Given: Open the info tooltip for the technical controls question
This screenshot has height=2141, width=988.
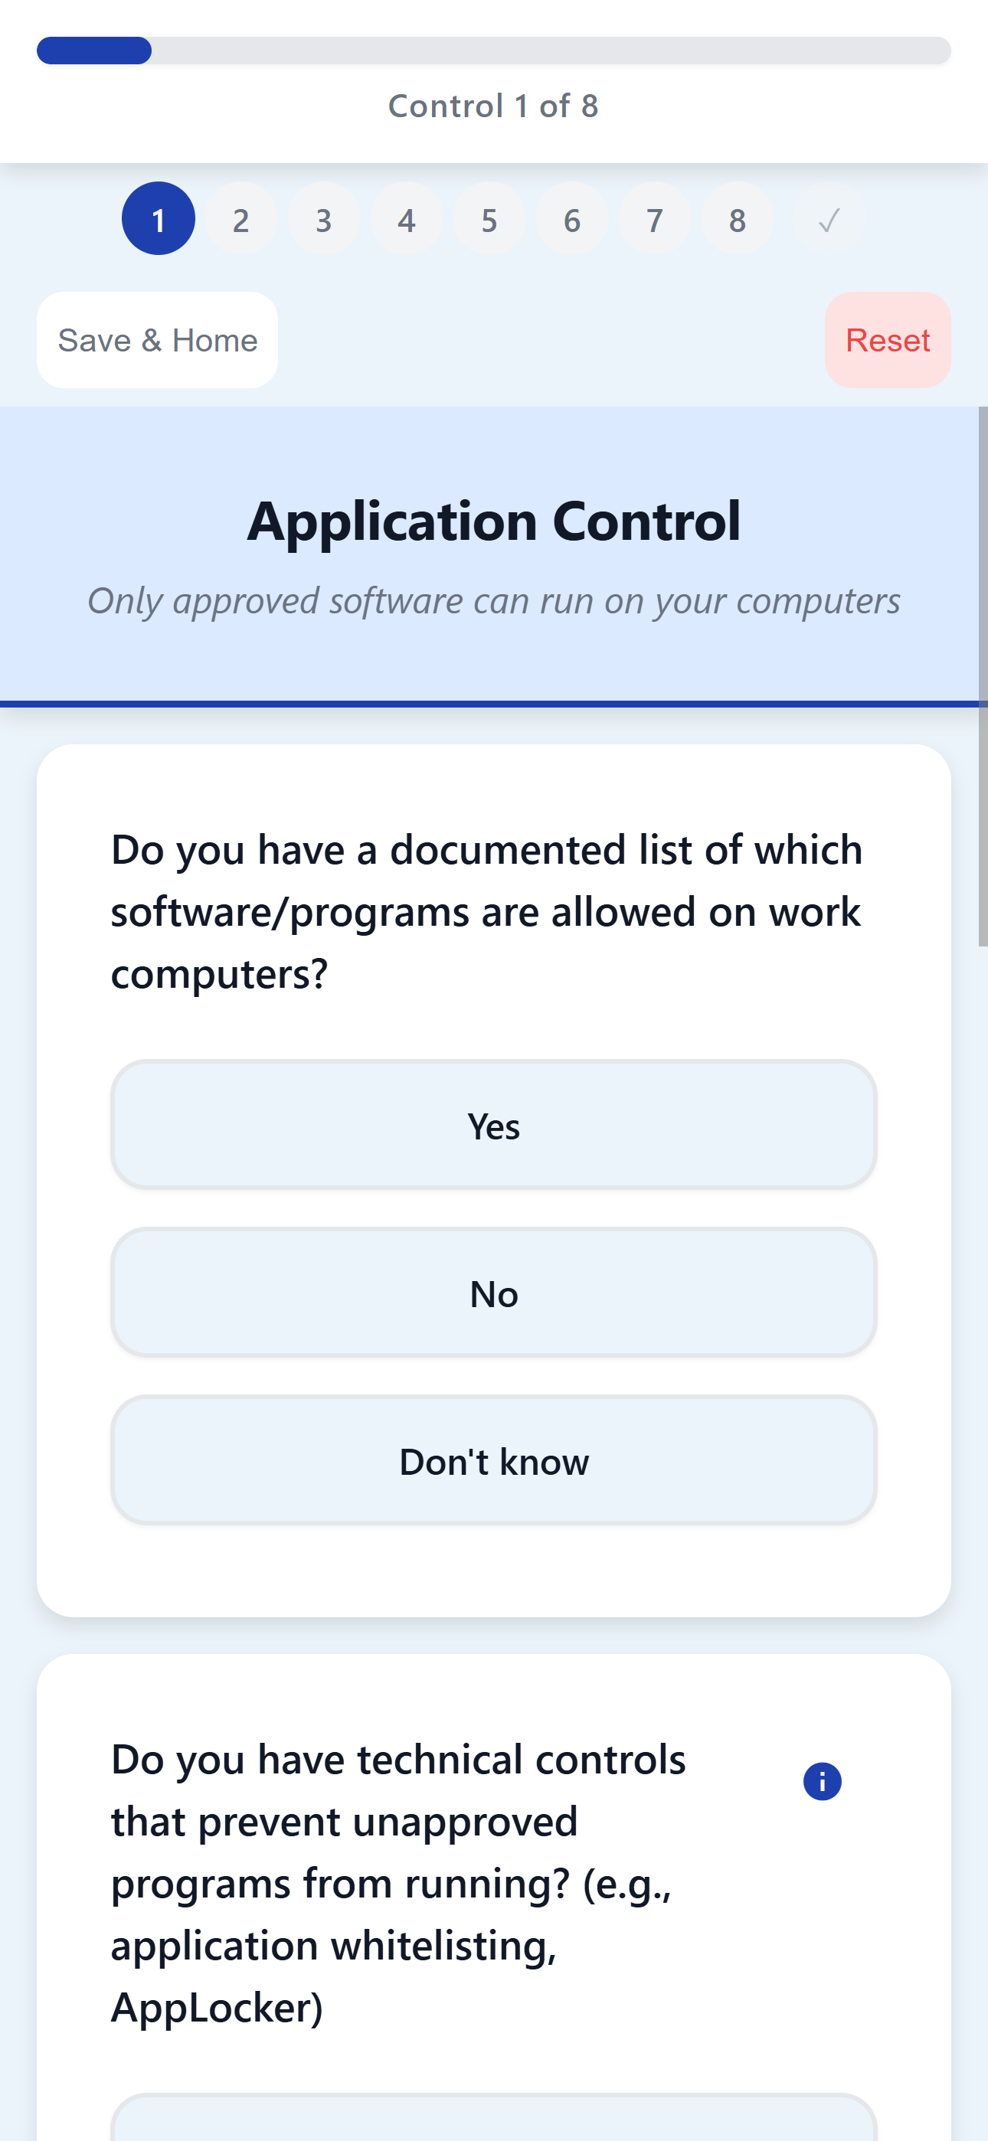Looking at the screenshot, I should (x=822, y=1780).
